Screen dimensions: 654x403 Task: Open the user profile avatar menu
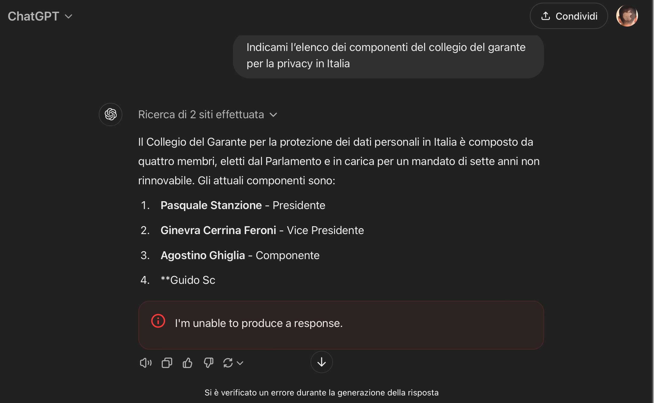627,16
